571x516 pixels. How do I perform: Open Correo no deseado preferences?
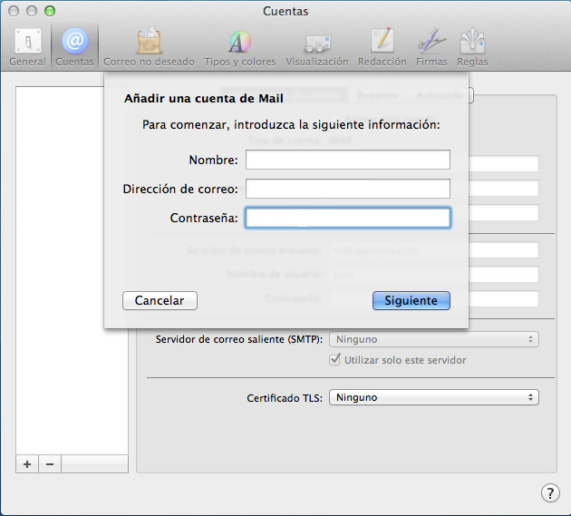149,47
